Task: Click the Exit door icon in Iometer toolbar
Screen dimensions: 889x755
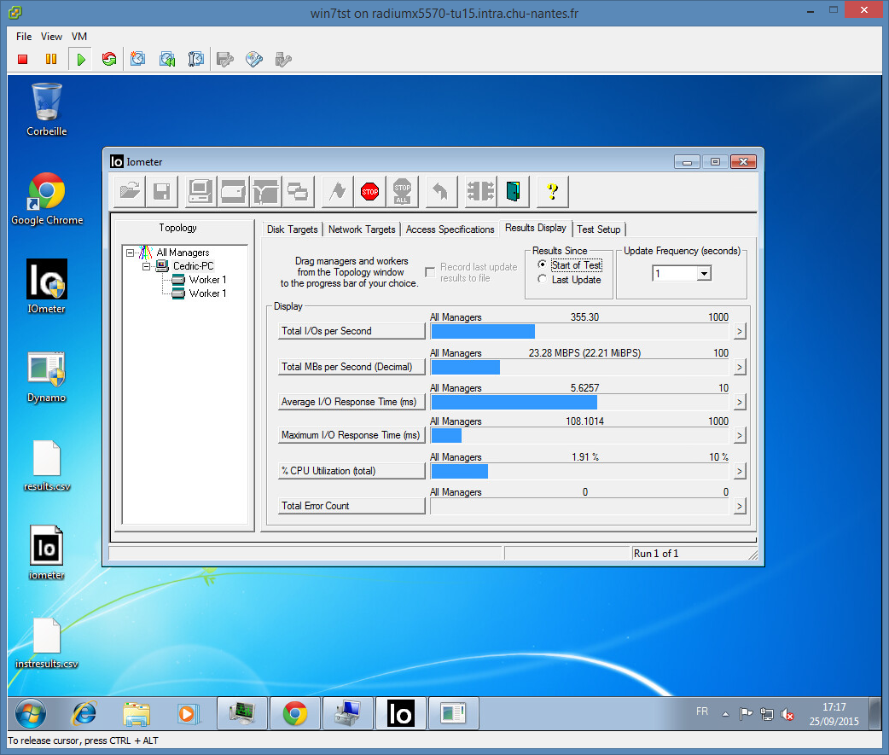Action: (x=513, y=191)
